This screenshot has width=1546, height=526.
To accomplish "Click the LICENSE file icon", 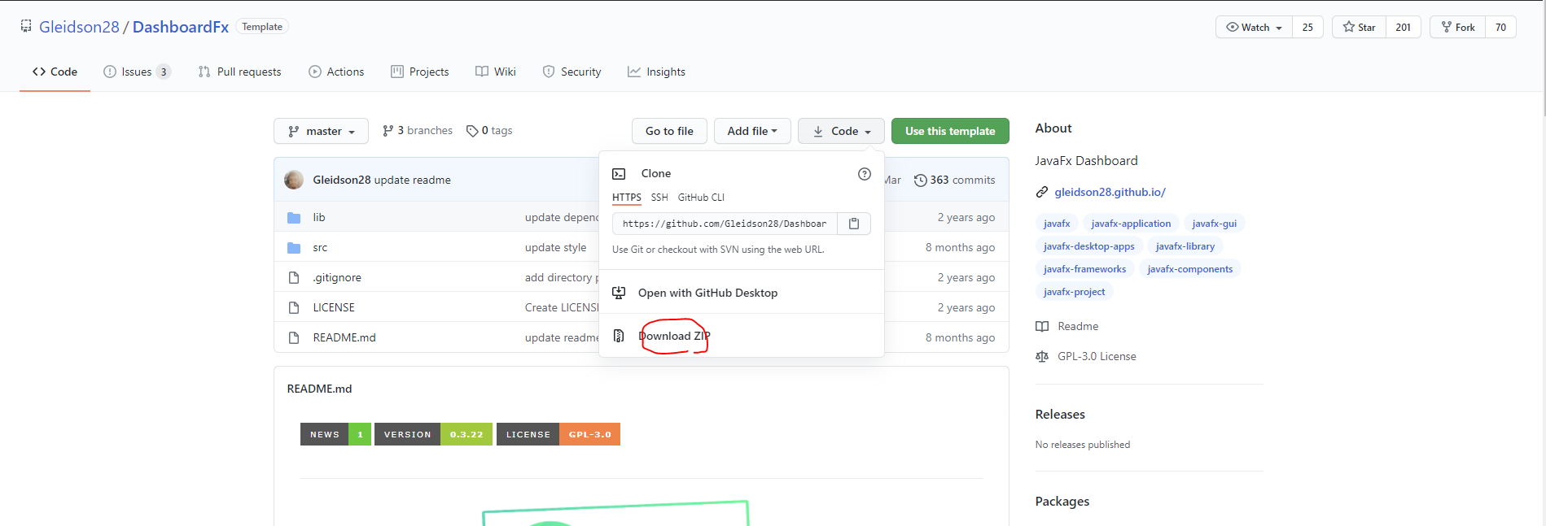I will (x=294, y=308).
